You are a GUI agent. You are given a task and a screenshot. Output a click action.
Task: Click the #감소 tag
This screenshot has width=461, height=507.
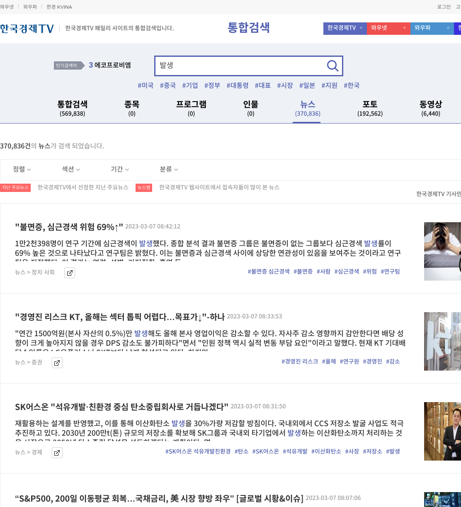[393, 361]
